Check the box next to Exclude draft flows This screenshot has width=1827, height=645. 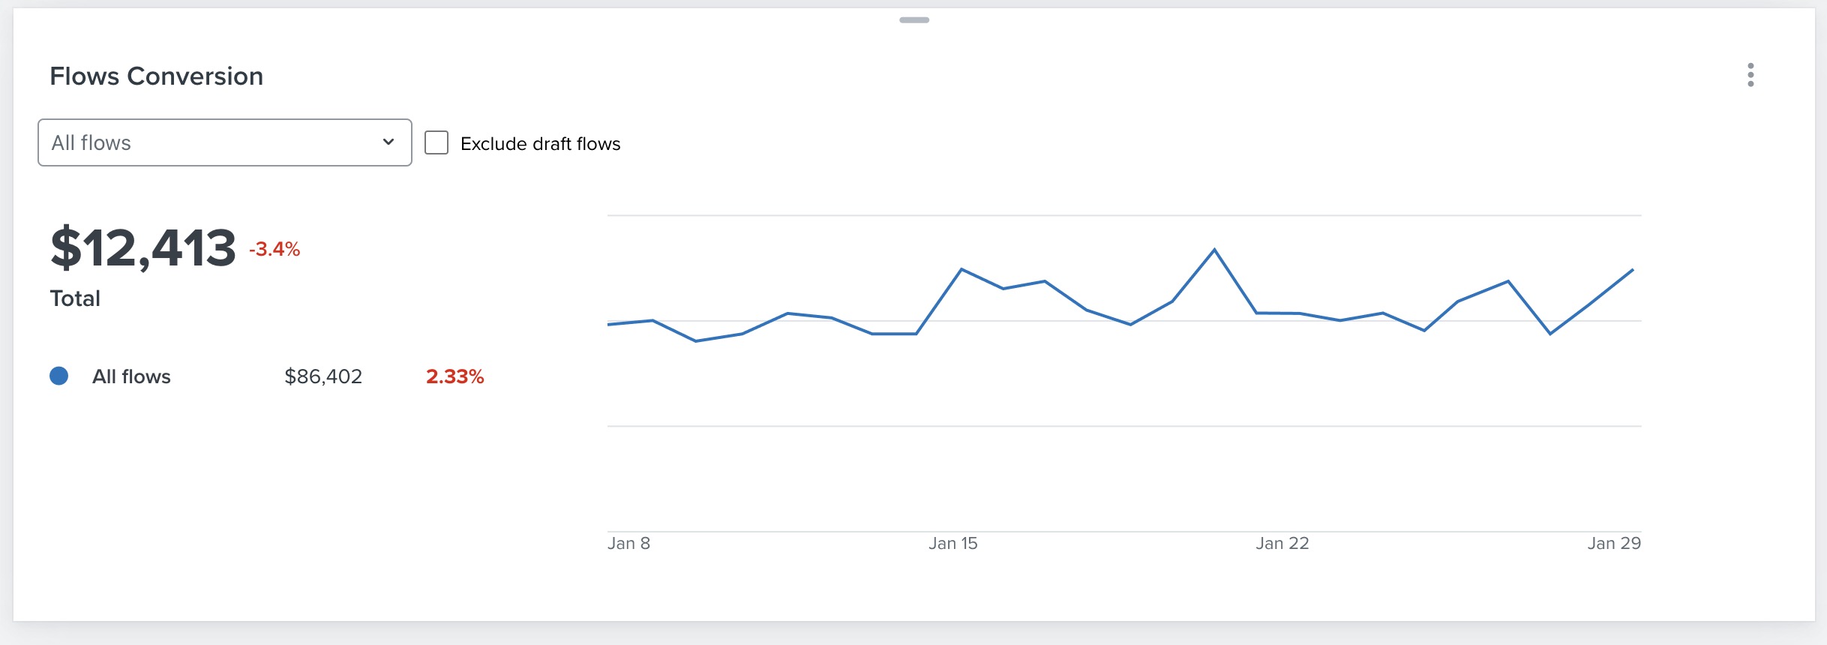tap(436, 141)
